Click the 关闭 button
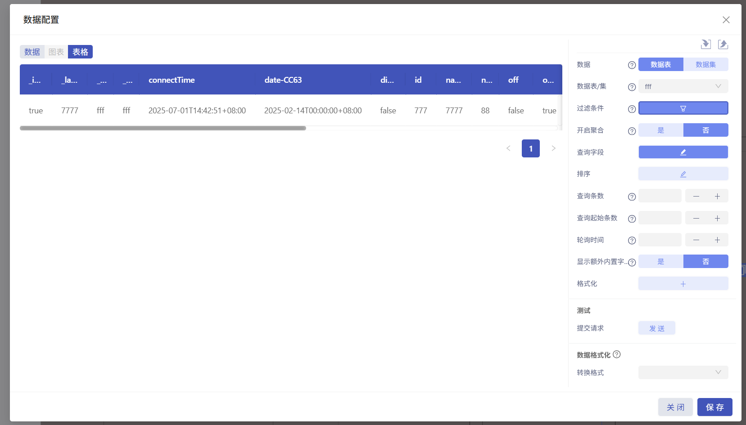Viewport: 746px width, 425px height. [x=675, y=407]
